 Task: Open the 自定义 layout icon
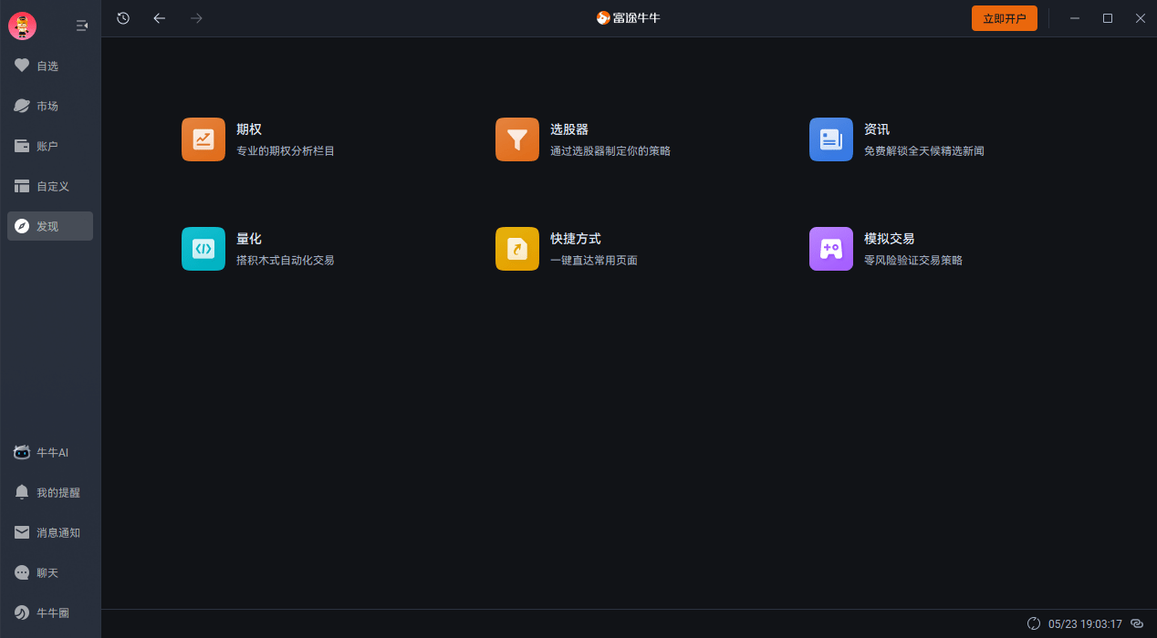22,186
